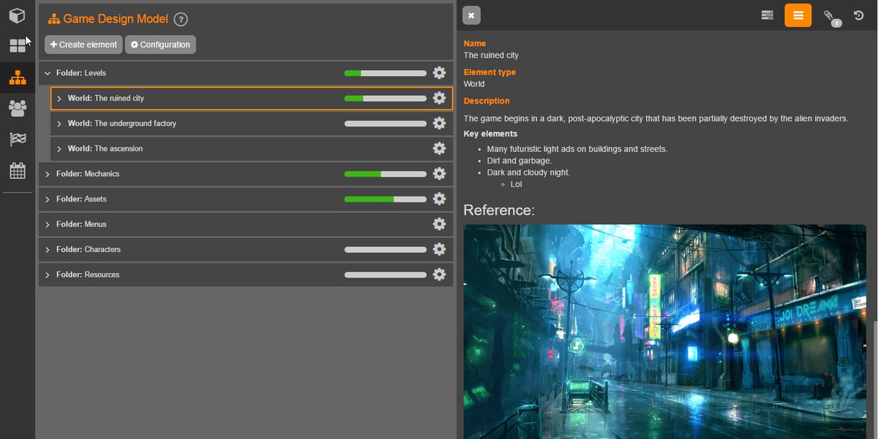Viewport: 878px width, 439px height.
Task: Open the characters panel via people icon
Action: [x=17, y=107]
